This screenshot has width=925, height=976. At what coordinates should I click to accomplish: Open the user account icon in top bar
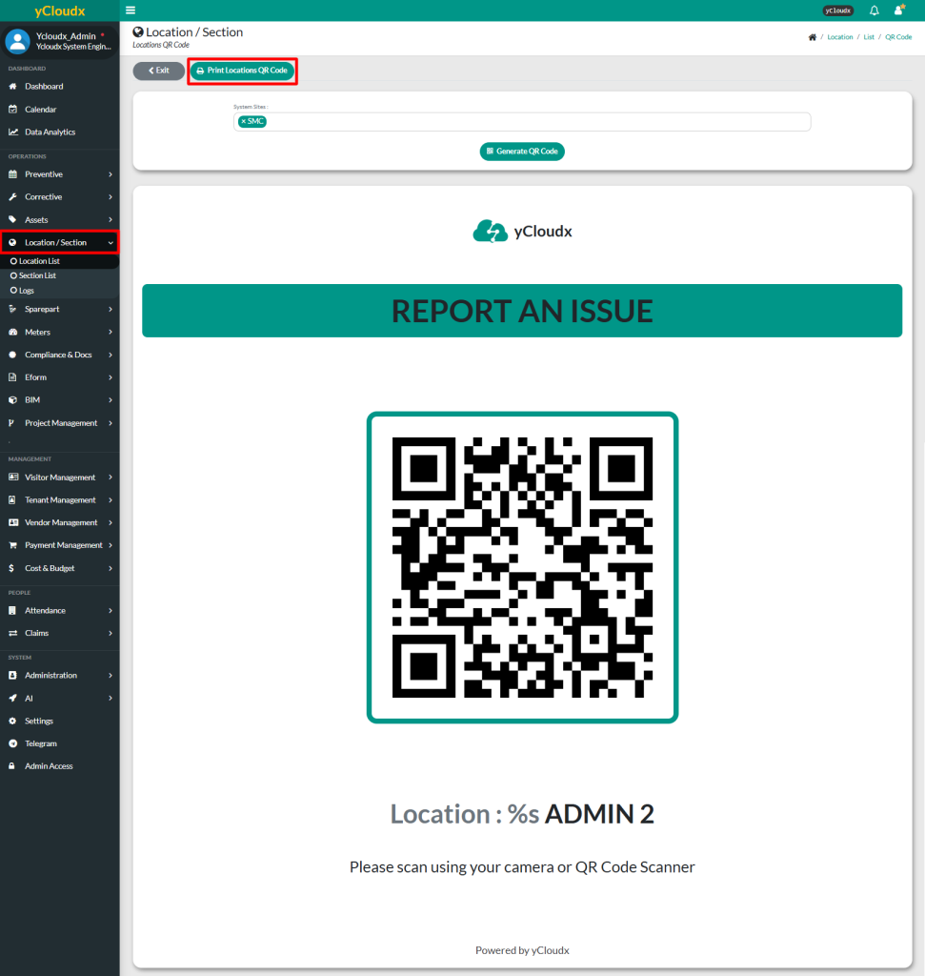point(899,10)
